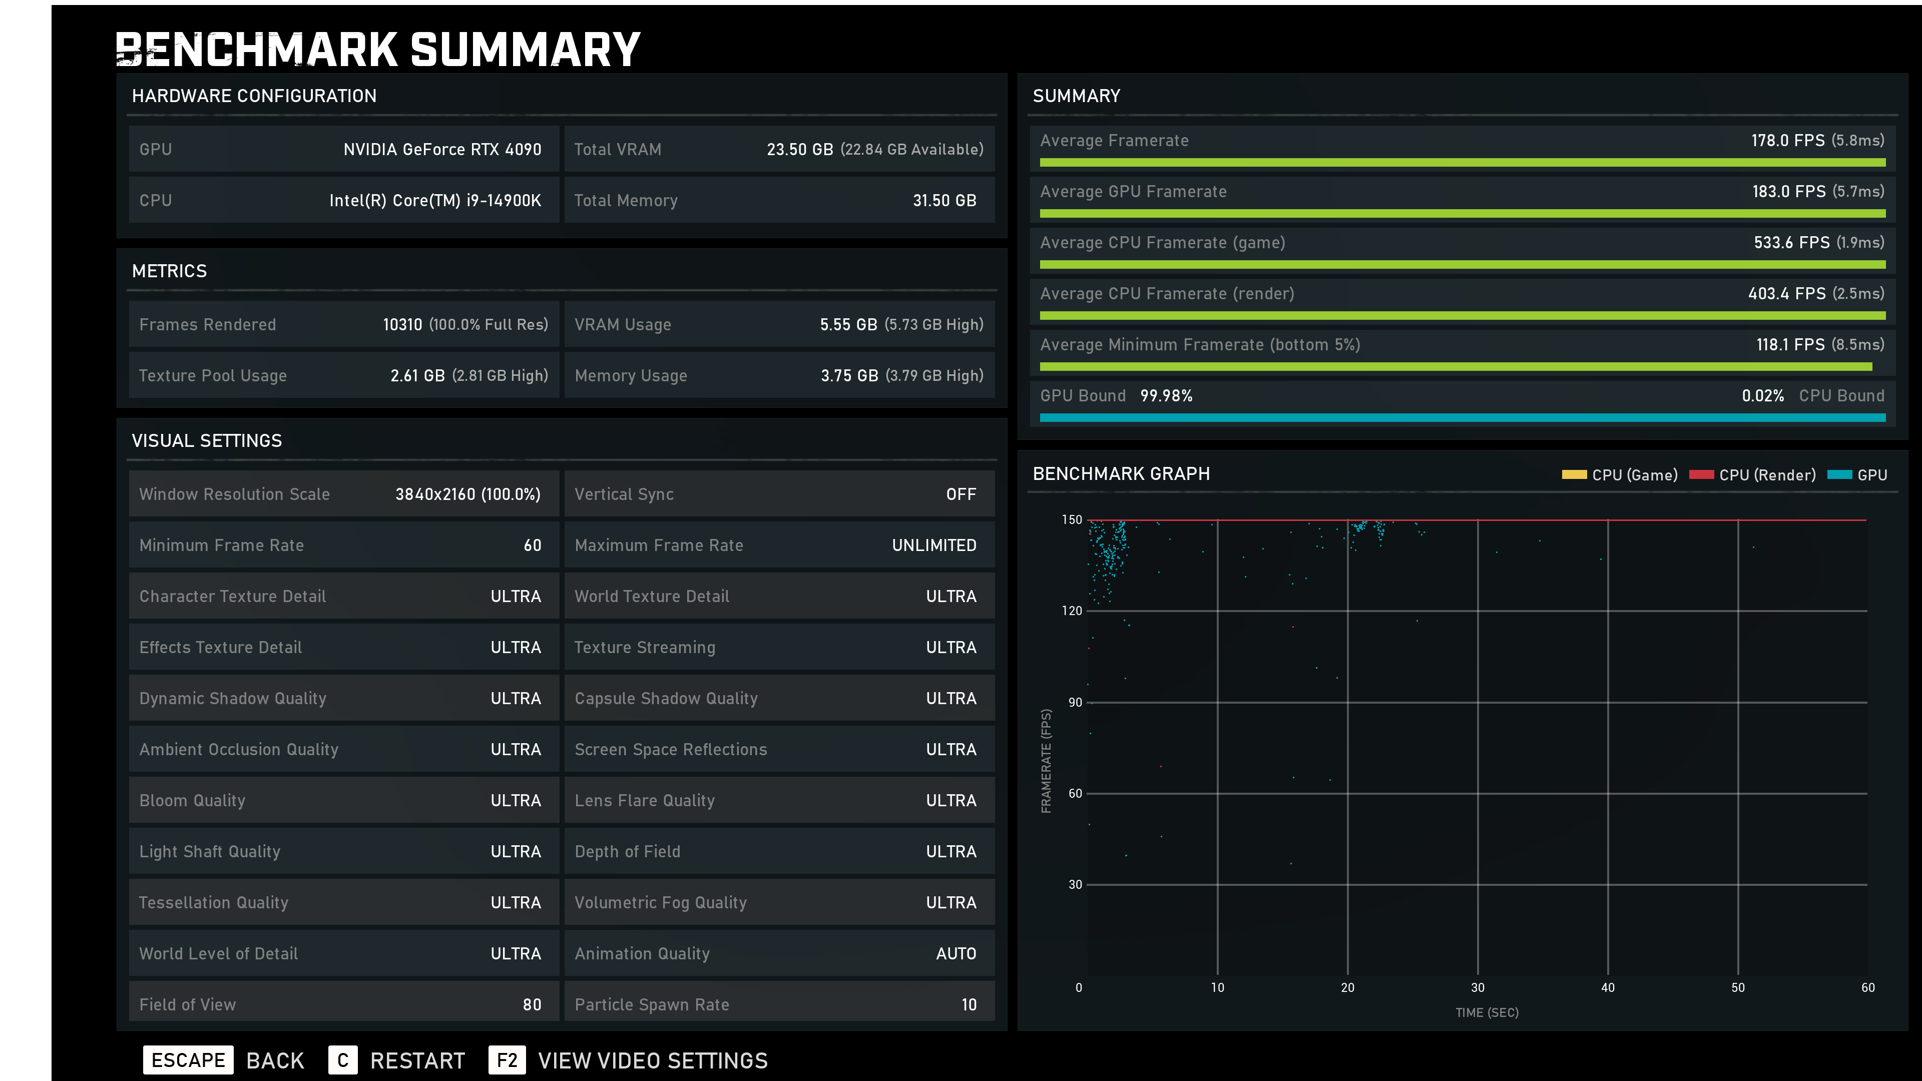Select the Screen Space Reflections row

click(x=780, y=749)
